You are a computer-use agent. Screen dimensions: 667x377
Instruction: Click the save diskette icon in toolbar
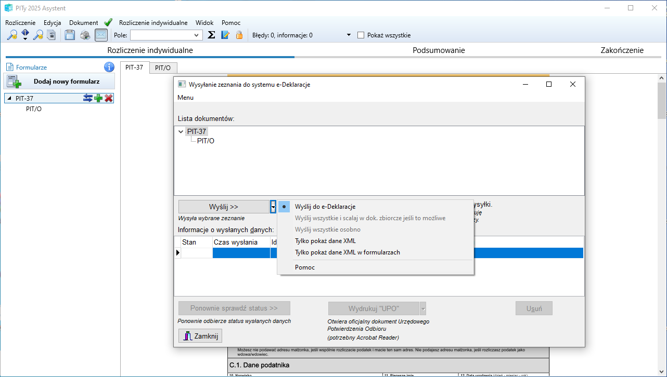click(x=70, y=35)
